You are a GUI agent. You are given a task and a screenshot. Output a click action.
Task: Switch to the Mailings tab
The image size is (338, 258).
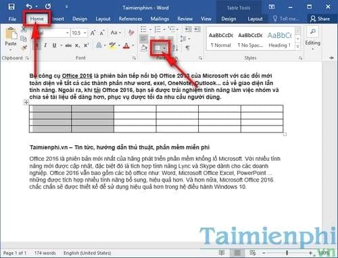pos(160,19)
